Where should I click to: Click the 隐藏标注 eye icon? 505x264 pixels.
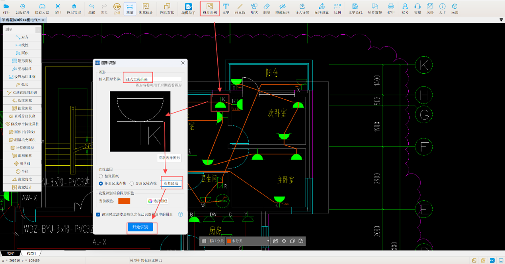point(282,8)
